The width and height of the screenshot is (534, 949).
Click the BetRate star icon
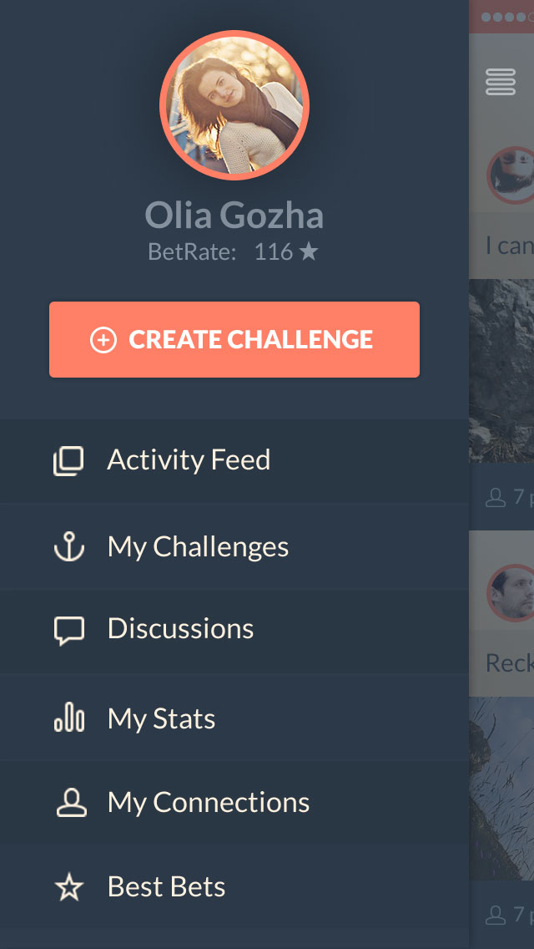pos(309,251)
